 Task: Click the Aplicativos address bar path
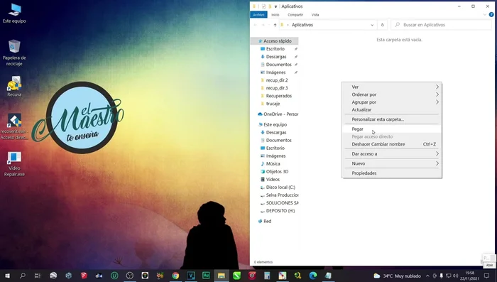[302, 25]
